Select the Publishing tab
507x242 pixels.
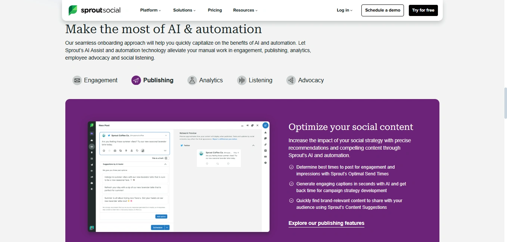(152, 80)
